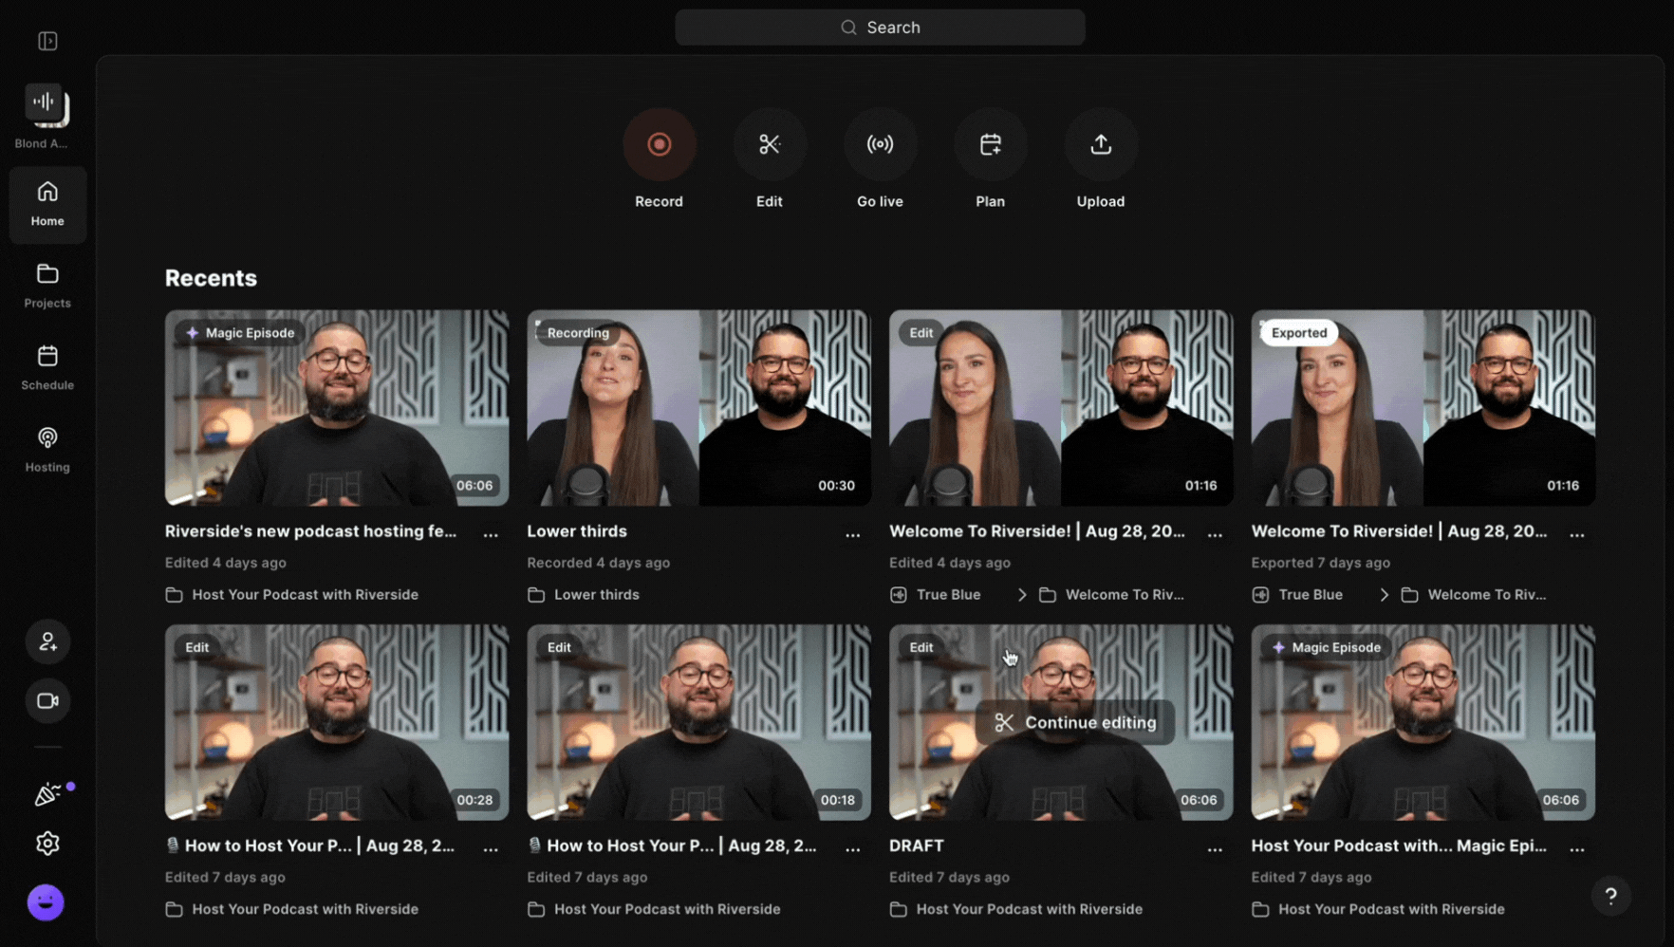Click the Recording badge on Lower thirds
1674x947 pixels.
(x=577, y=333)
